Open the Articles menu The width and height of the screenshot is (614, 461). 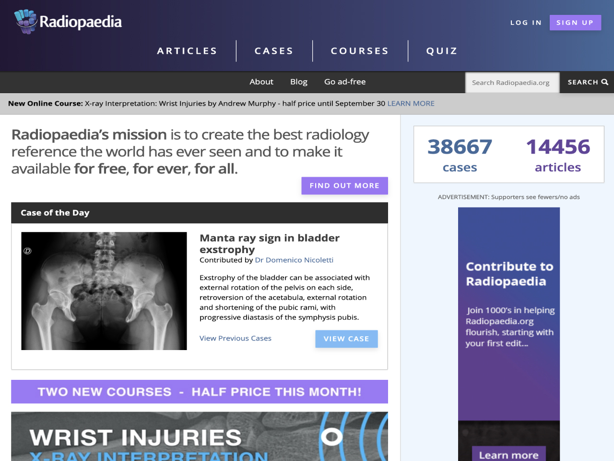[x=187, y=51]
